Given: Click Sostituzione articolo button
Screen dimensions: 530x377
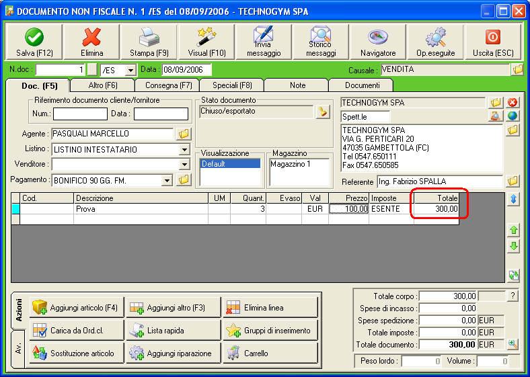Looking at the screenshot, I should (77, 353).
